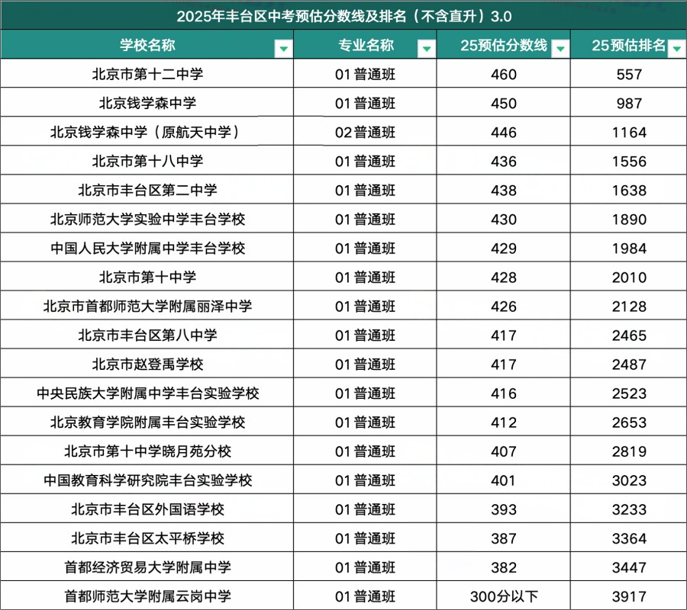Open the 25预估分数线 filter arrow
The image size is (687, 610).
click(560, 47)
